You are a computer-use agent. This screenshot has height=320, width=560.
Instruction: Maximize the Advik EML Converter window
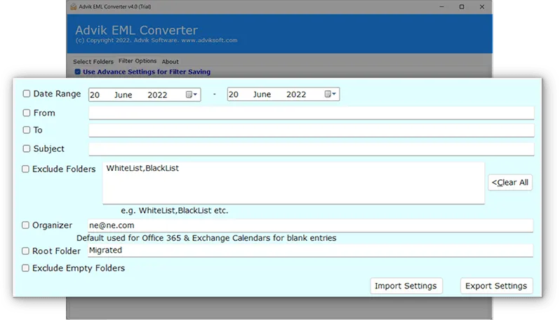pyautogui.click(x=462, y=7)
